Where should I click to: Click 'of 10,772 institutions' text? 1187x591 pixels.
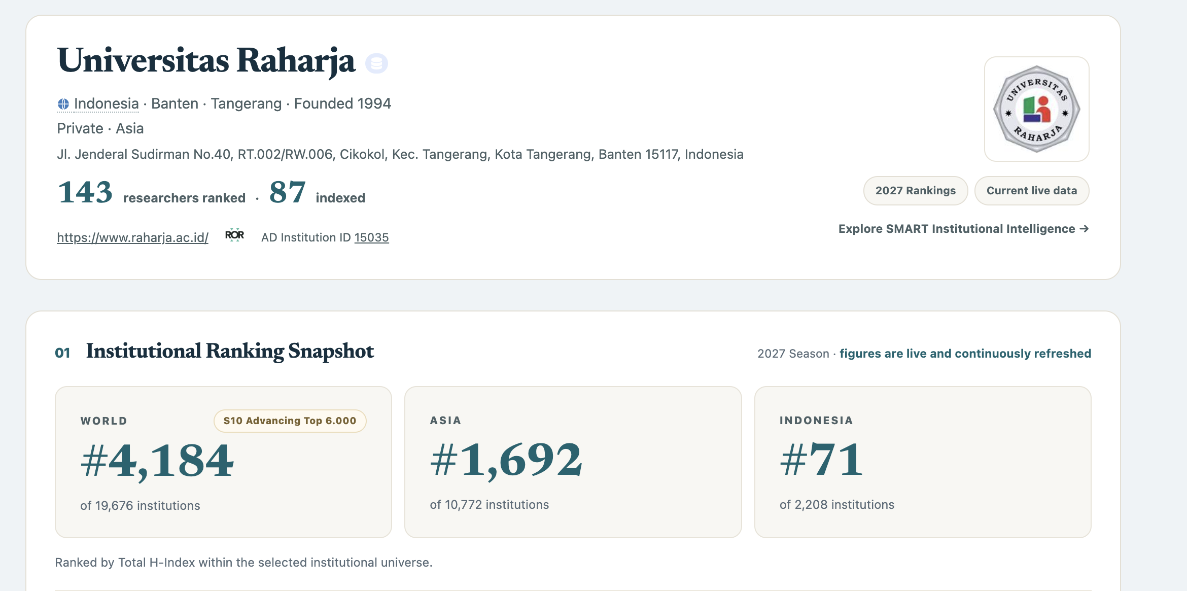tap(490, 505)
